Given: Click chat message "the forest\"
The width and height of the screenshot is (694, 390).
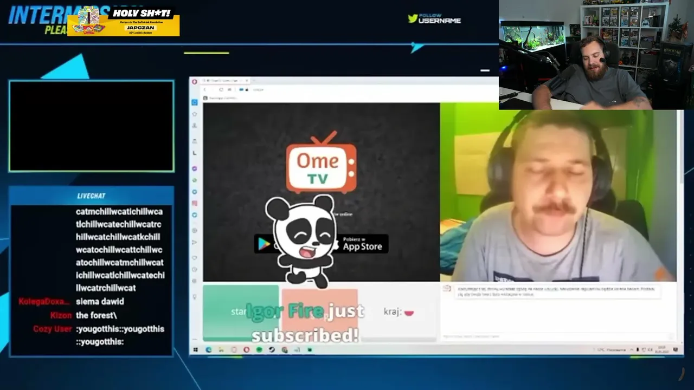Looking at the screenshot, I should (x=97, y=315).
